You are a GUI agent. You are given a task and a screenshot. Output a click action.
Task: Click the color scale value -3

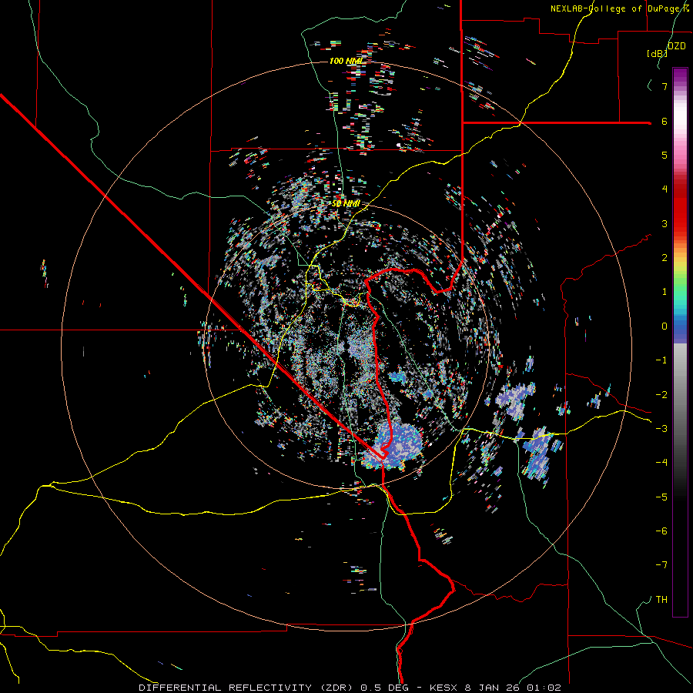pyautogui.click(x=661, y=429)
